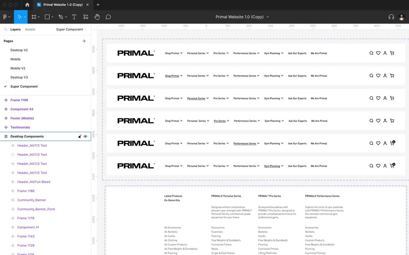Add a new page
This screenshot has height=255, width=409.
[84, 41]
